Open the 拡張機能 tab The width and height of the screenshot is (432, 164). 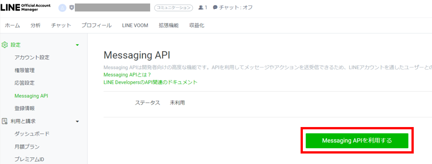(x=169, y=25)
